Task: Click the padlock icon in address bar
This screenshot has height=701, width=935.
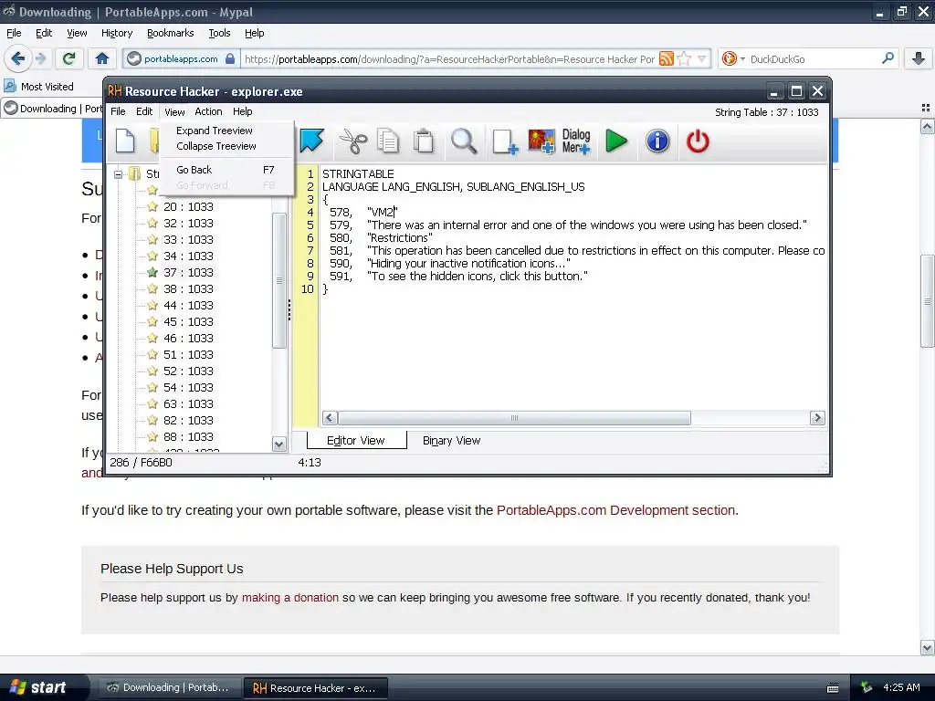Action: click(x=230, y=58)
